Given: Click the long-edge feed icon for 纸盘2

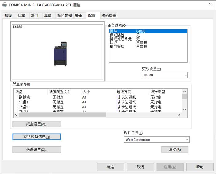Looking at the screenshot, I should pyautogui.click(x=118, y=107).
